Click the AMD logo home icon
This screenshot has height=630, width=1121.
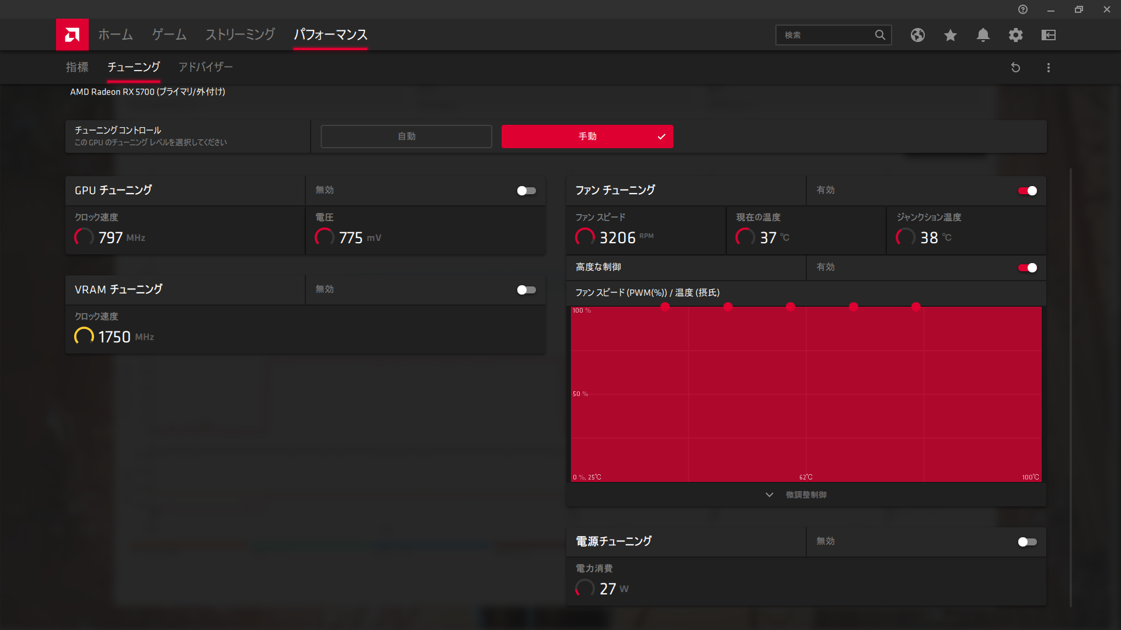pyautogui.click(x=72, y=35)
